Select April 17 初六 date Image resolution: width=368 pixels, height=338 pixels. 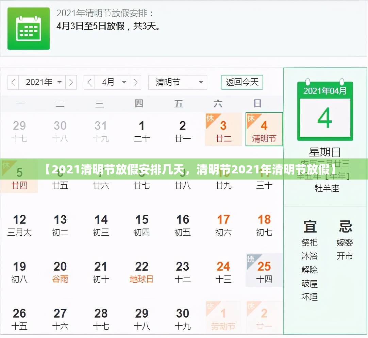tap(223, 225)
